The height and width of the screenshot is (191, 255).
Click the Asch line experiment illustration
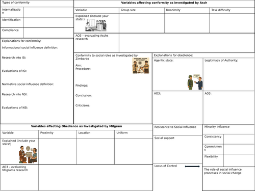pyautogui.click(x=96, y=25)
